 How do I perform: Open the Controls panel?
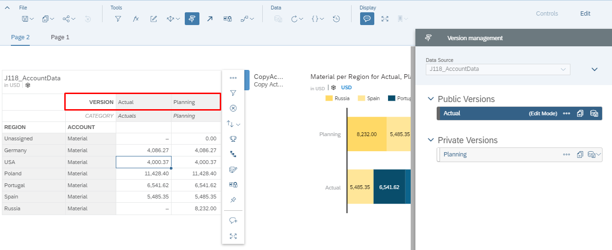tap(547, 14)
